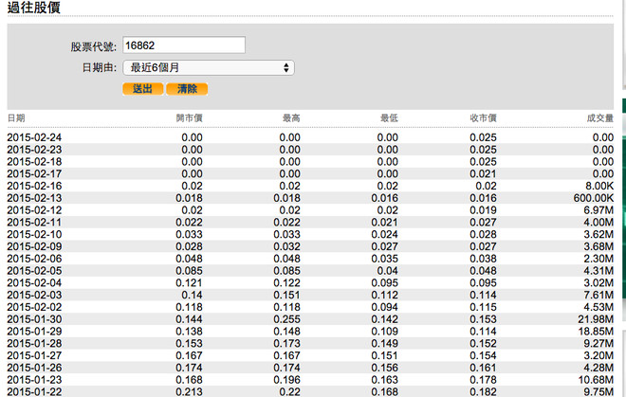Click the low price 0.094
The width and height of the screenshot is (626, 397).
point(384,307)
